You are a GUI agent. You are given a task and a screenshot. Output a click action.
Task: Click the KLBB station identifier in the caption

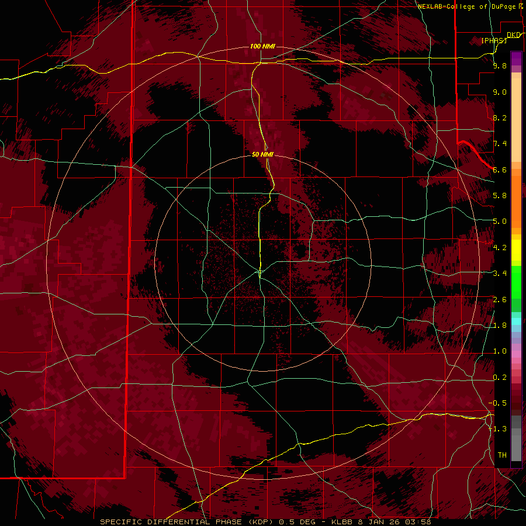[x=344, y=522]
